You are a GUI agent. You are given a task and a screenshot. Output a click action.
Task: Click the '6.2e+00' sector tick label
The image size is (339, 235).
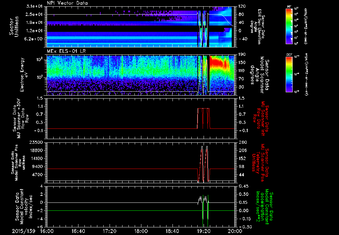point(34,39)
